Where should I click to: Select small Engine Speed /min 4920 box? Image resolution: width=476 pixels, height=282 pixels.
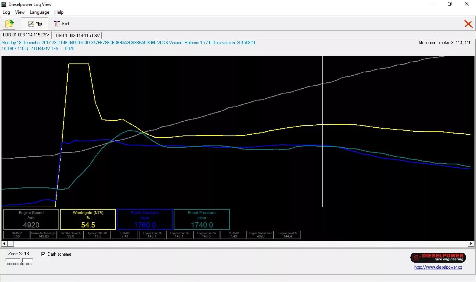[261, 235]
